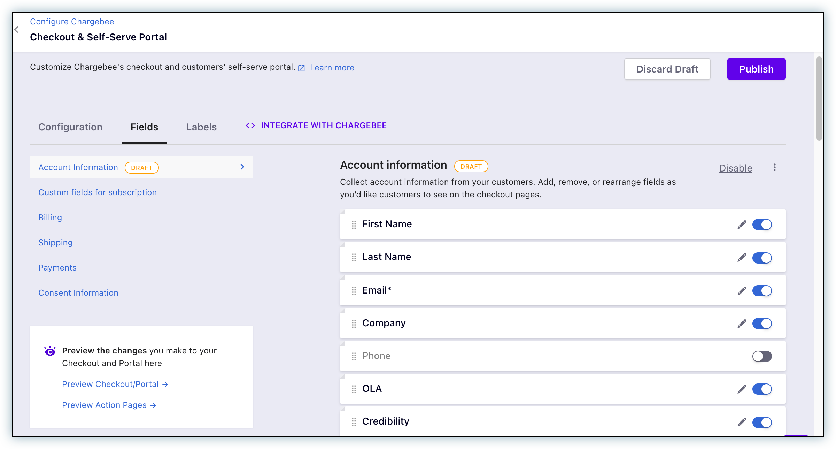This screenshot has height=449, width=836.
Task: Toggle off the First Name field
Action: tap(762, 224)
